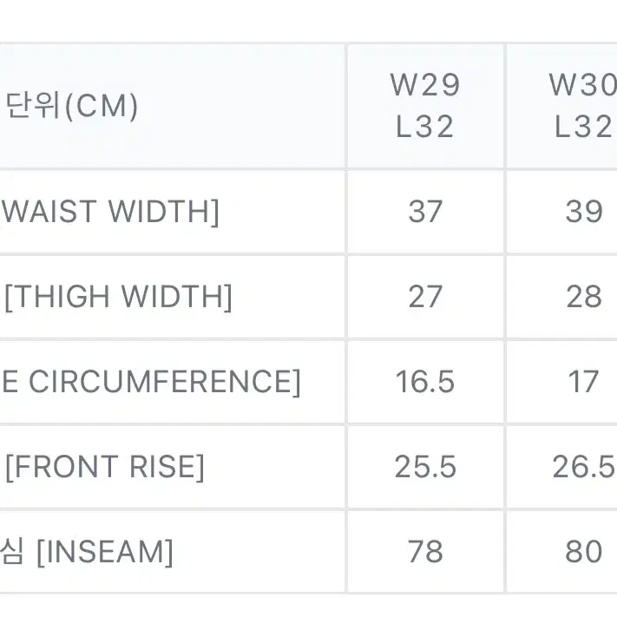
Task: Click front rise value 25.5
Action: pos(425,467)
